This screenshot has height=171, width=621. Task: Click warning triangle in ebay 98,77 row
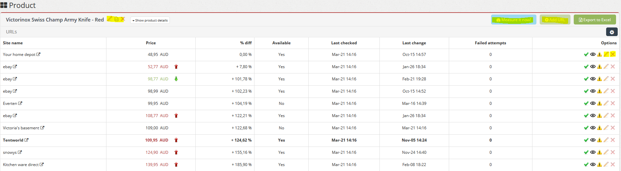[x=600, y=79]
